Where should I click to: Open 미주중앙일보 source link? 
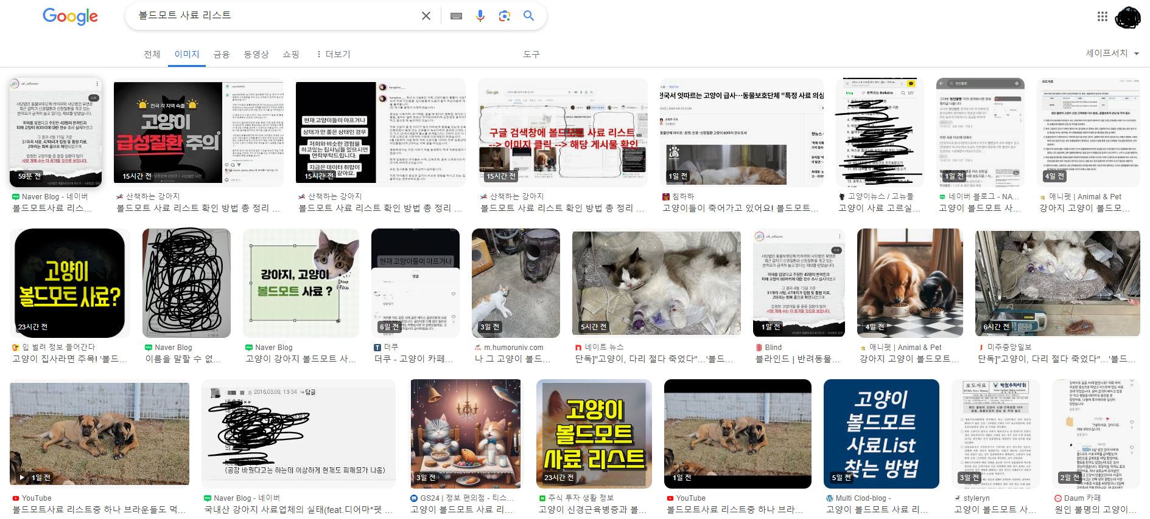point(1004,348)
